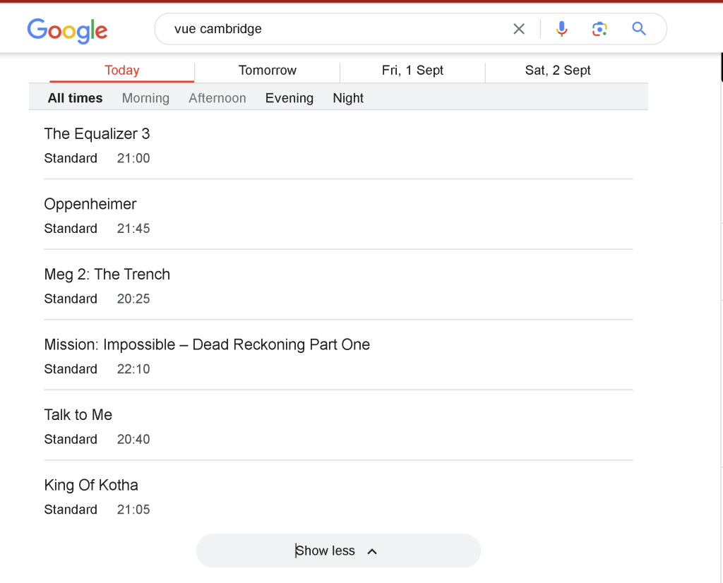
Task: Choose the 21:00 Equalizer 3 showtime
Action: (x=133, y=158)
